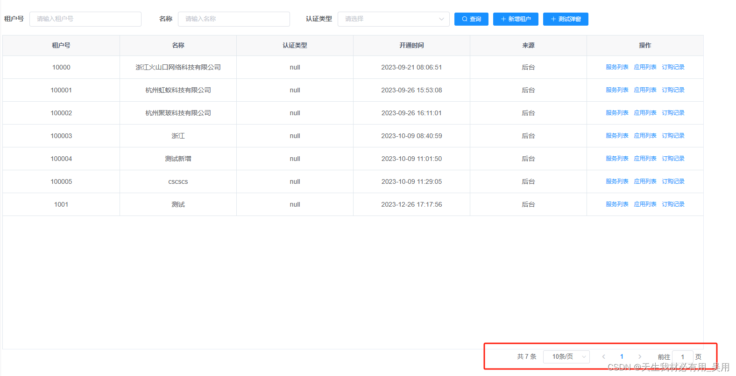Open 订购记录 for tenant 1001

pyautogui.click(x=673, y=204)
